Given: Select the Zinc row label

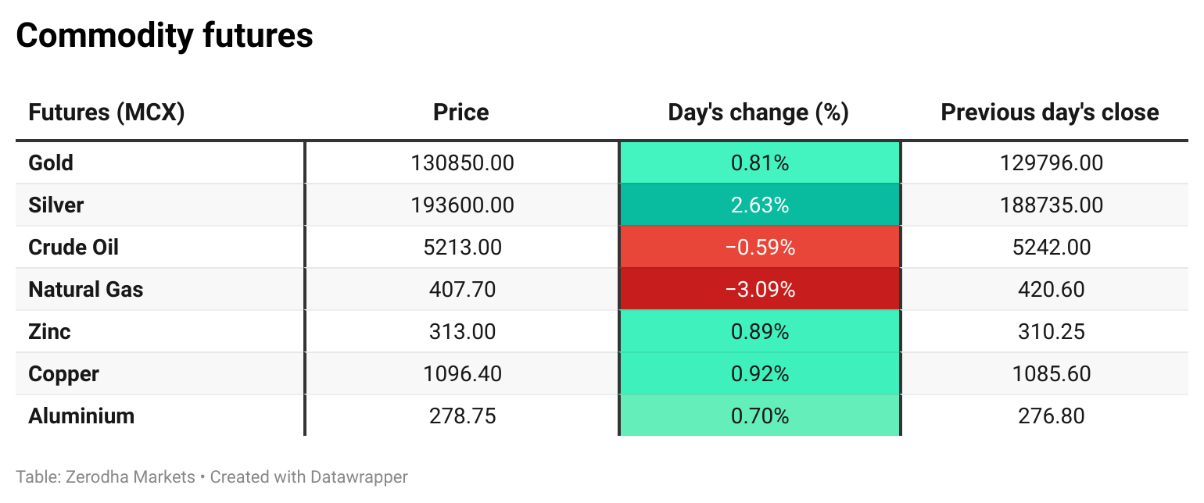Looking at the screenshot, I should click(49, 332).
